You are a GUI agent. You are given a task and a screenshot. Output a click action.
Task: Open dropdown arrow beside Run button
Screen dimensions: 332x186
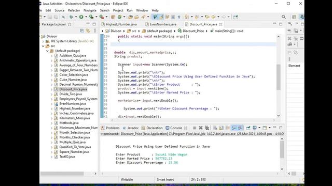[x=86, y=17]
